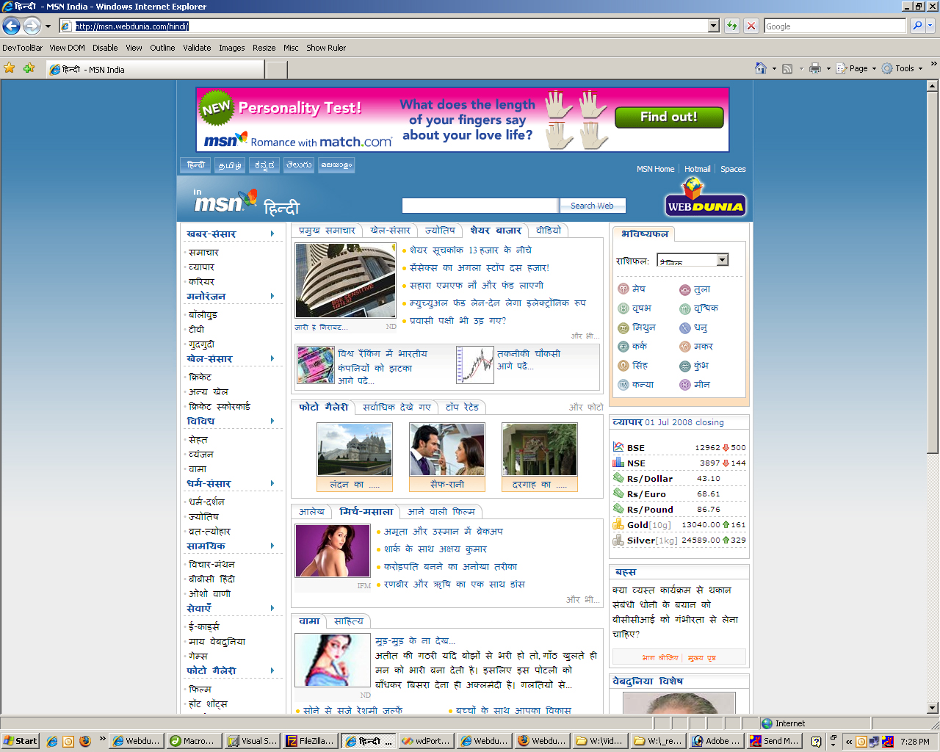Open the address bar URL dropdown
This screenshot has height=752, width=940.
(713, 26)
